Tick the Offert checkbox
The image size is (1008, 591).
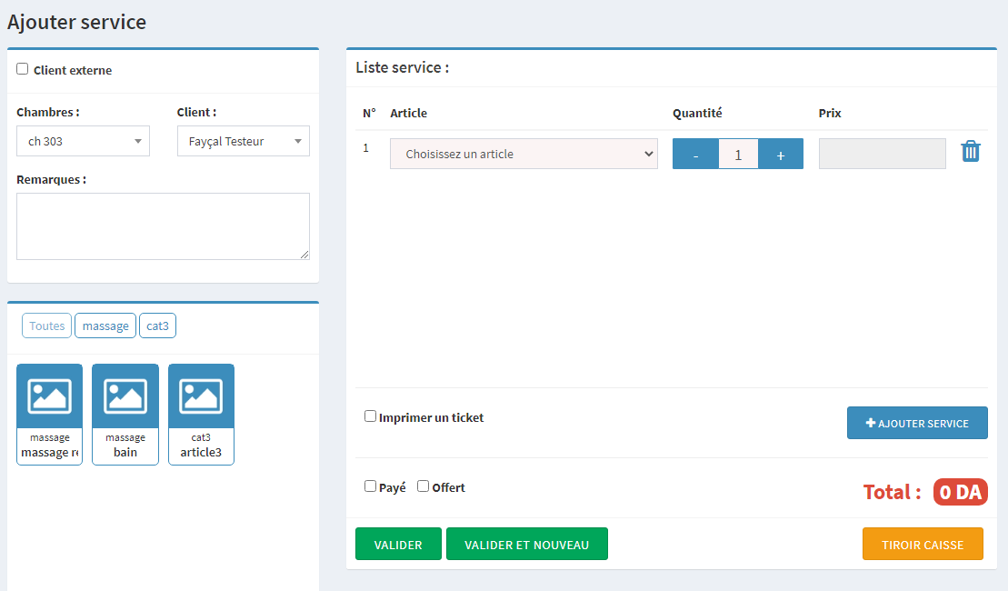tap(423, 486)
